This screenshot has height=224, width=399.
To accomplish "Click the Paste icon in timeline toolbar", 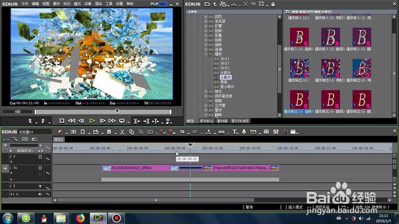I will click(141, 132).
